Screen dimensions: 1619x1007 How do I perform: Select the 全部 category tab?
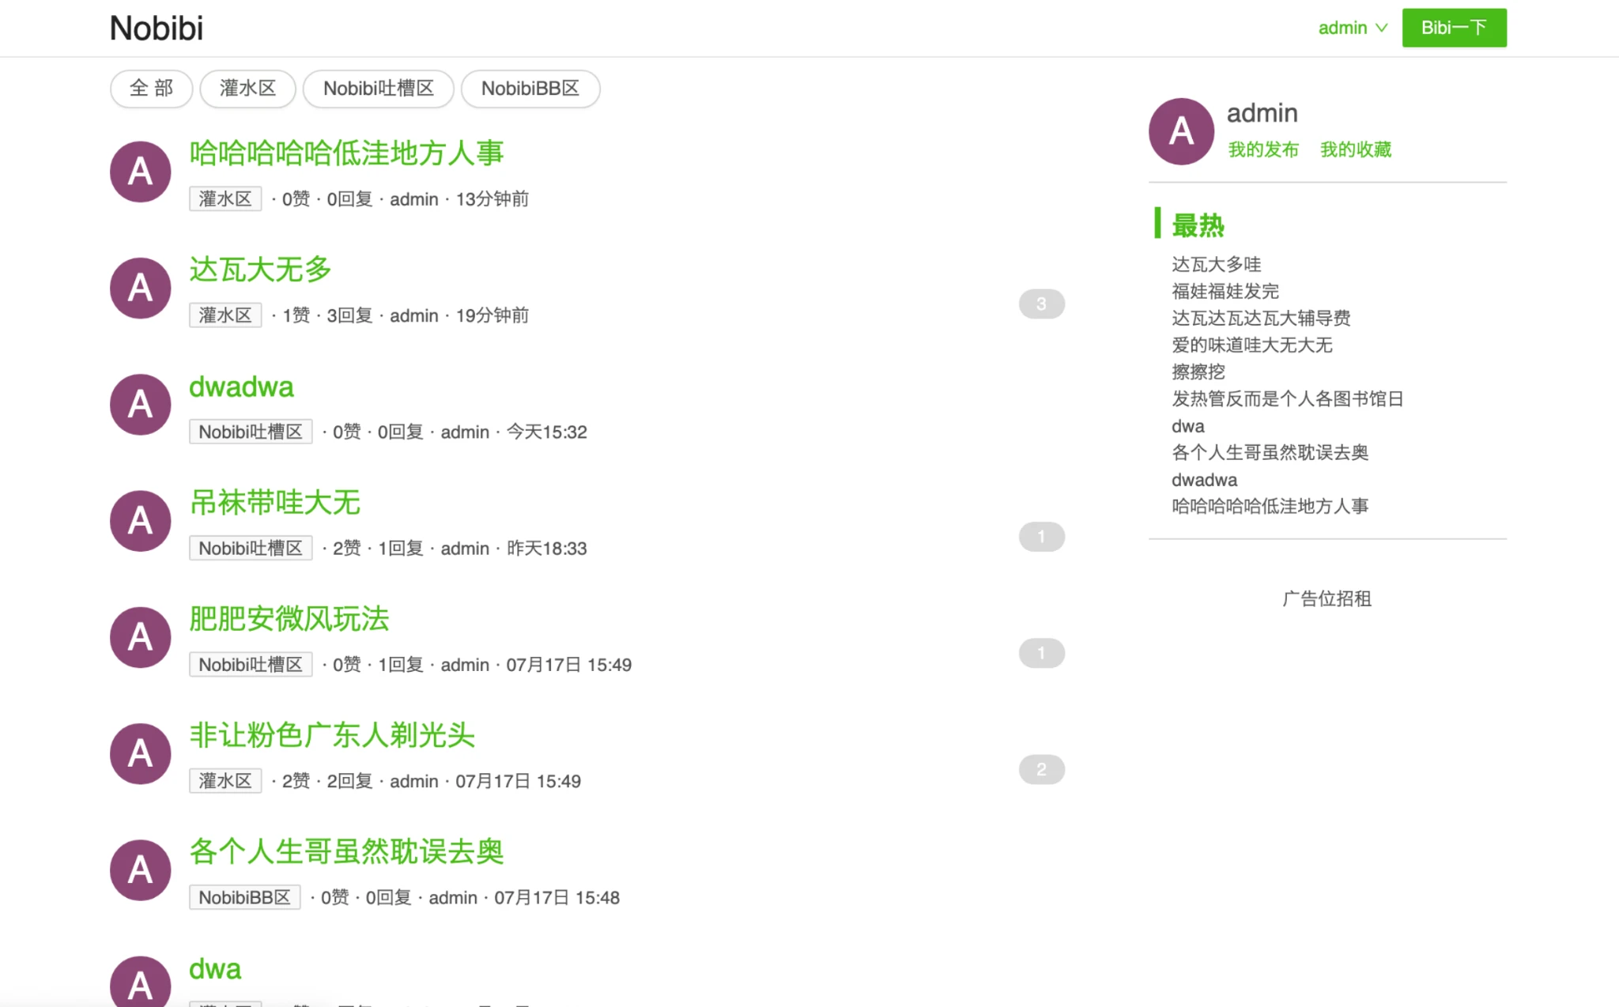pyautogui.click(x=151, y=88)
